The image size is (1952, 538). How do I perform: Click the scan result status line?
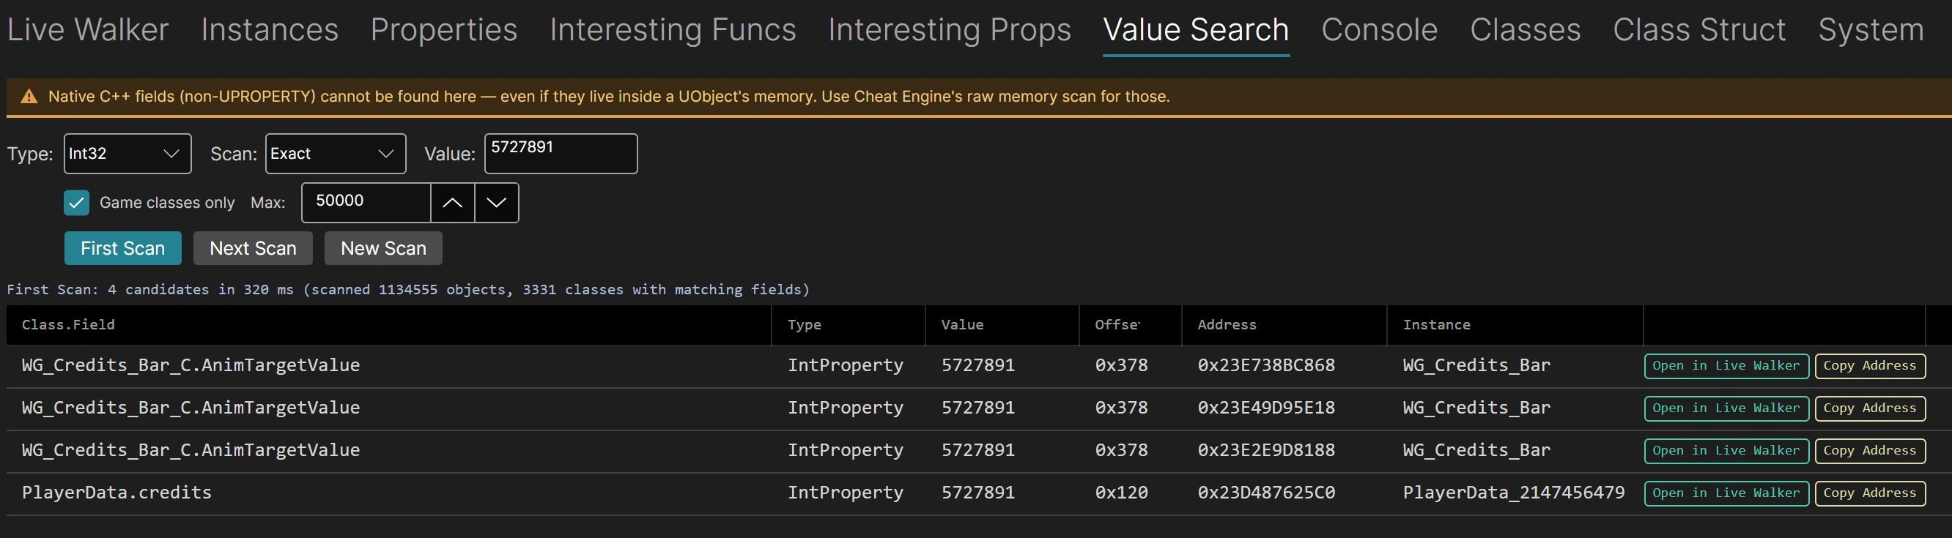click(408, 289)
